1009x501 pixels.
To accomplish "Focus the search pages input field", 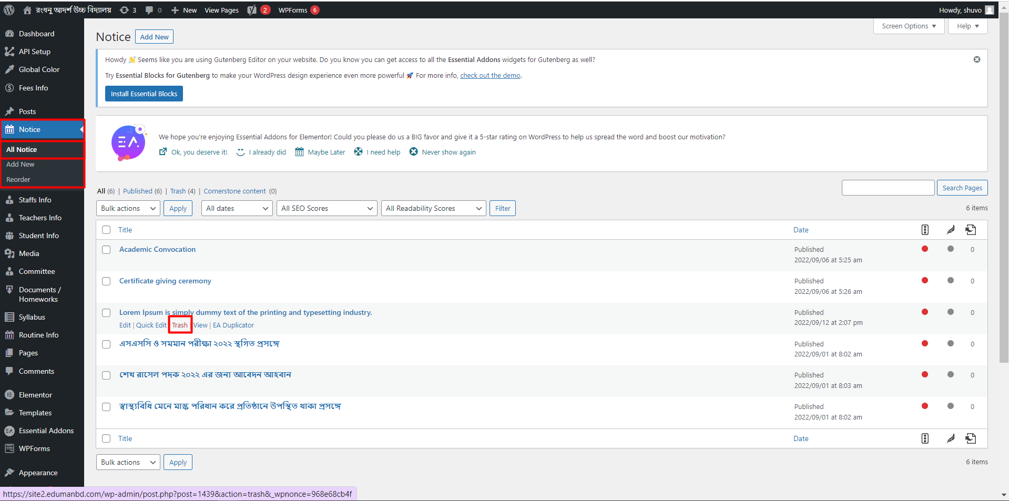I will (888, 188).
